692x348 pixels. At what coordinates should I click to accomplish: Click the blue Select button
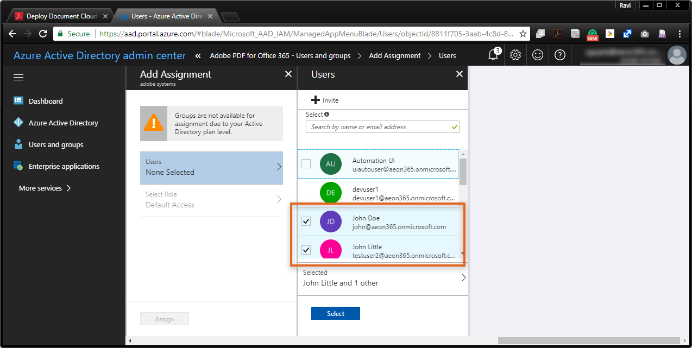tap(335, 313)
